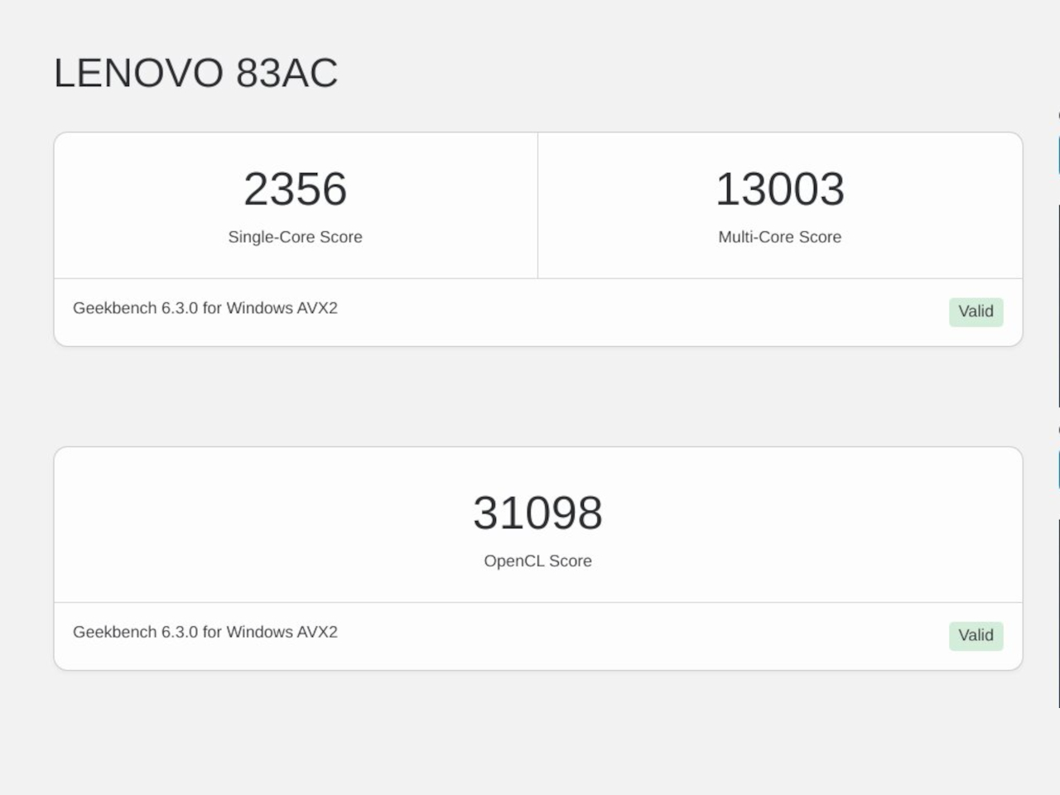This screenshot has width=1060, height=795.
Task: Click the 13003 multi-core score number
Action: (x=779, y=189)
